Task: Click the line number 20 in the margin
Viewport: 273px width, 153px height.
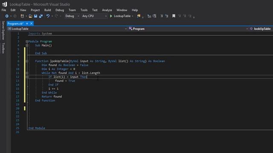Action: (17, 108)
